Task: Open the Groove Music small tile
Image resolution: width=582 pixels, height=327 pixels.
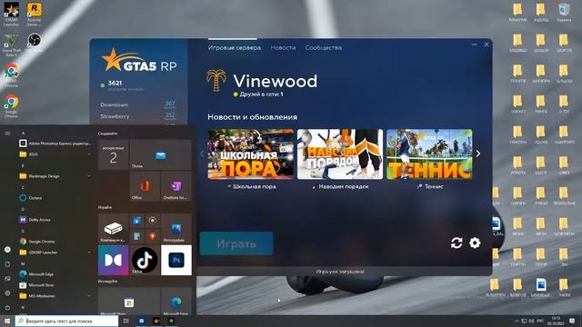Action: click(153, 221)
